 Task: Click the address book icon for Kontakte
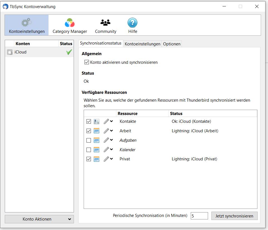(x=96, y=121)
